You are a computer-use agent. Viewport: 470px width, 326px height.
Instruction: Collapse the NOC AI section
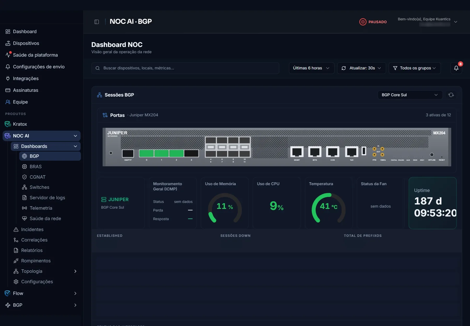(x=75, y=136)
